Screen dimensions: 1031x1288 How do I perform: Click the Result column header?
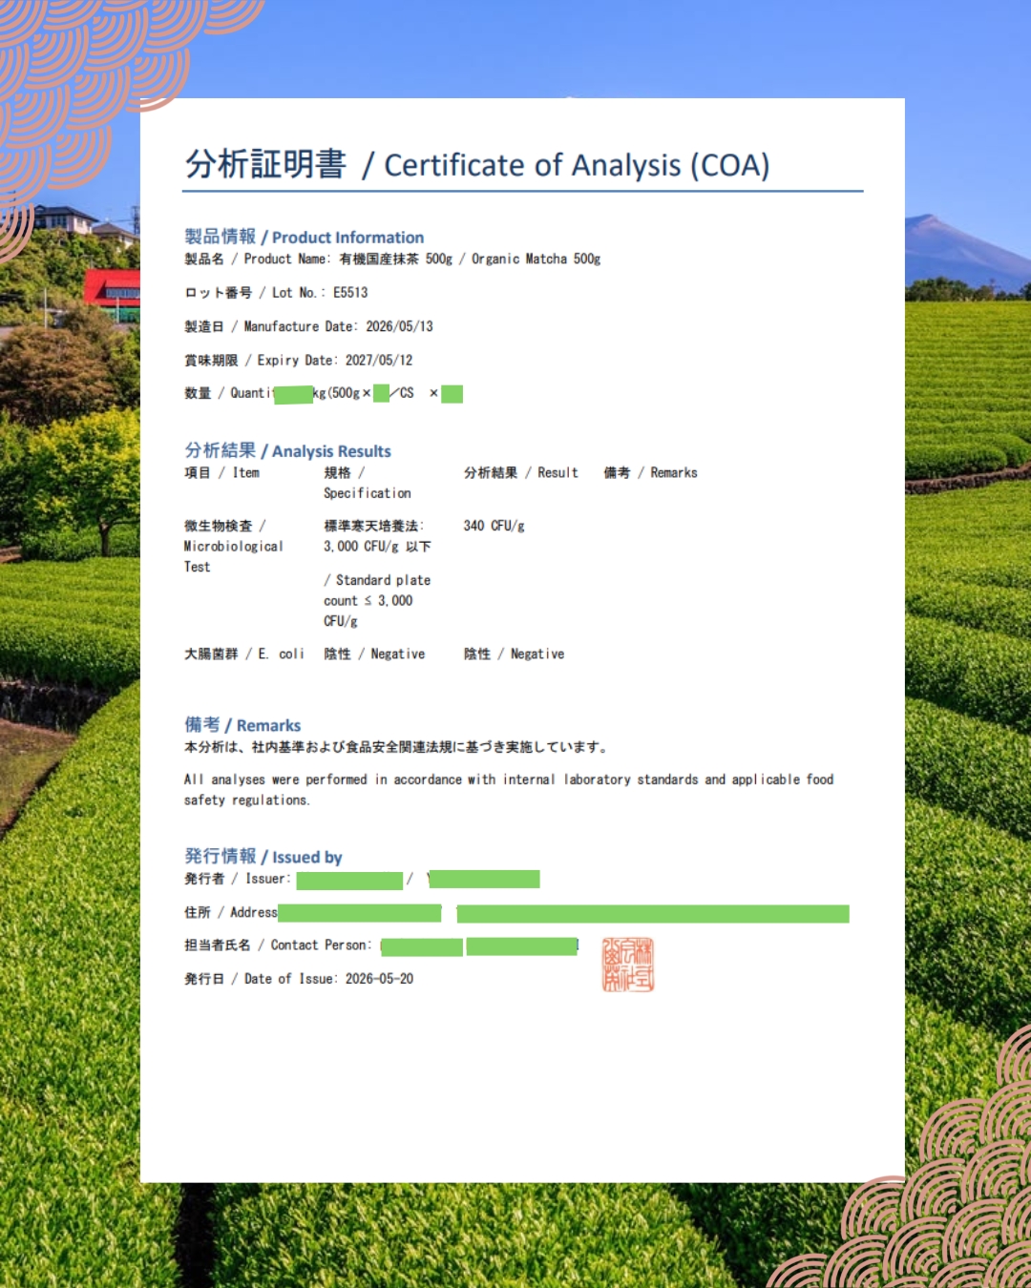(x=521, y=472)
